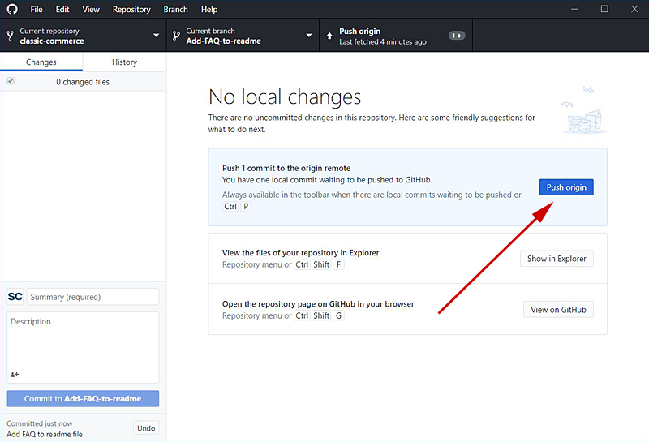Screen dimensions: 649x442
Task: Focus the Description text area
Action: (x=83, y=347)
